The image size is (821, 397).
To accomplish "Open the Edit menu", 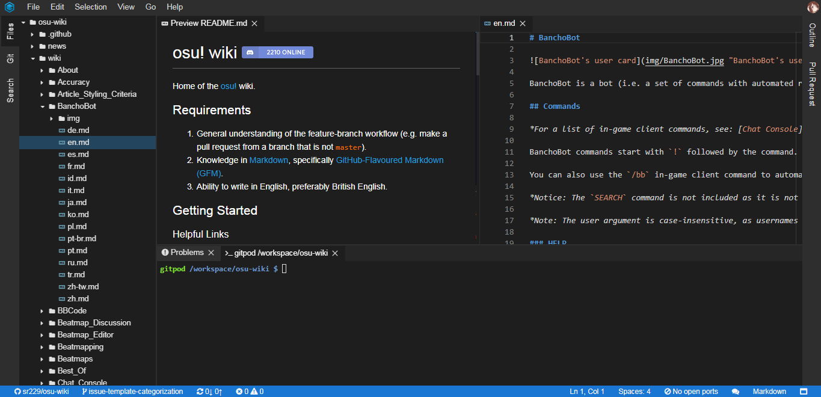I will [57, 7].
